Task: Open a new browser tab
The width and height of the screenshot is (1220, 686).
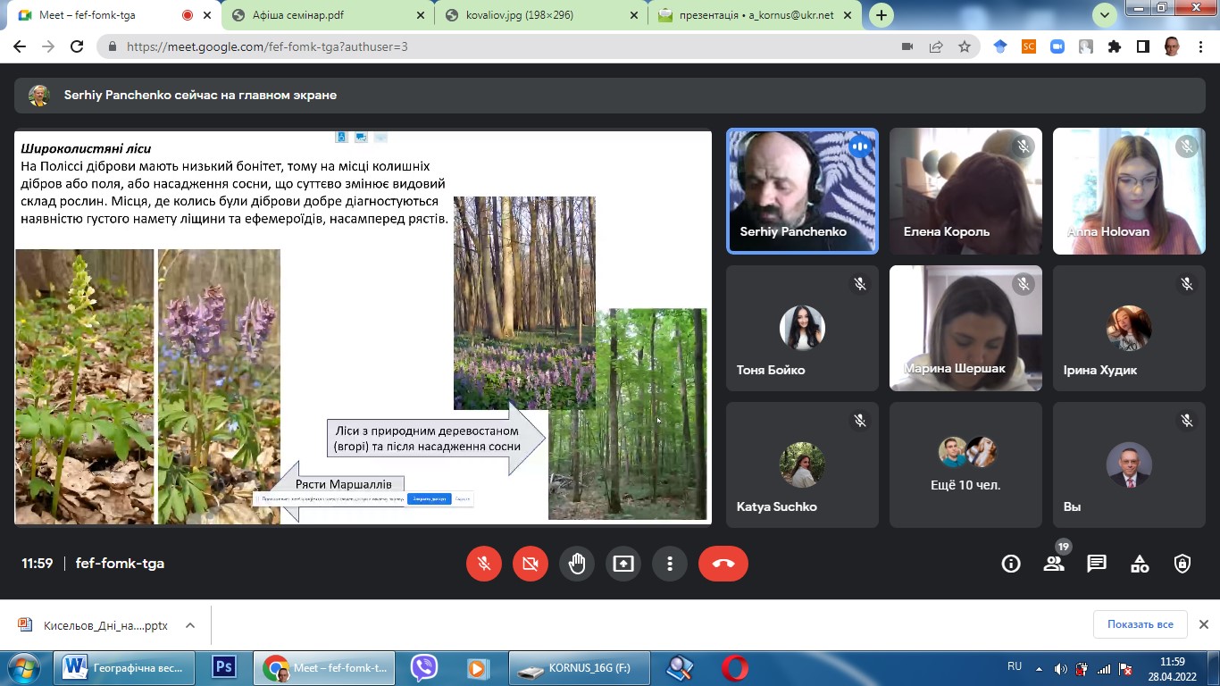Action: [882, 15]
